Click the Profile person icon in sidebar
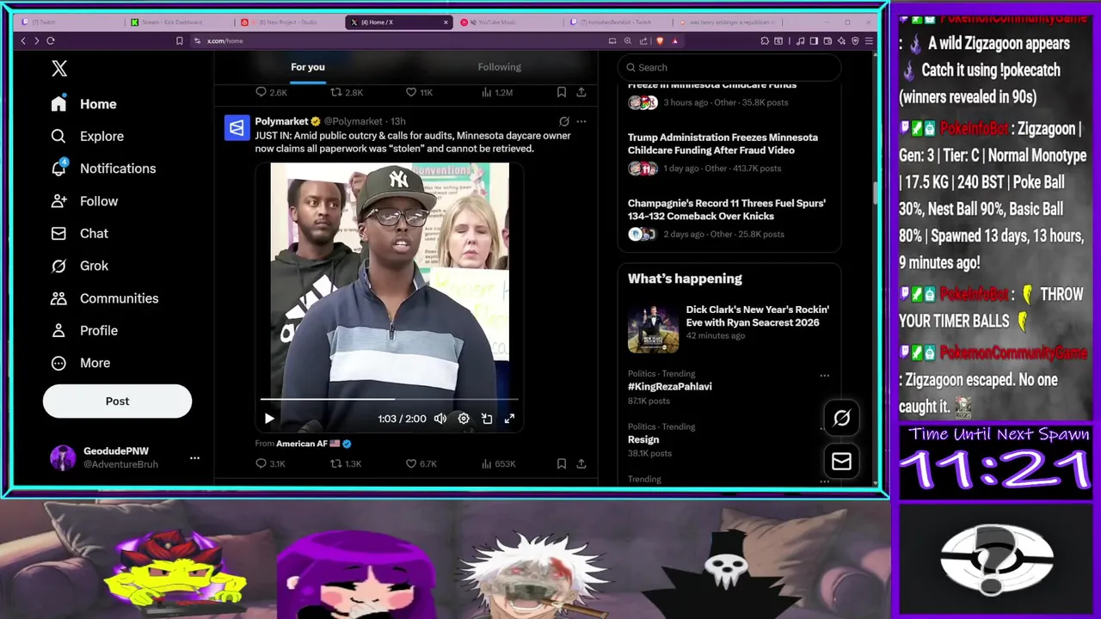Screen dimensions: 1101x619 [x=58, y=330]
